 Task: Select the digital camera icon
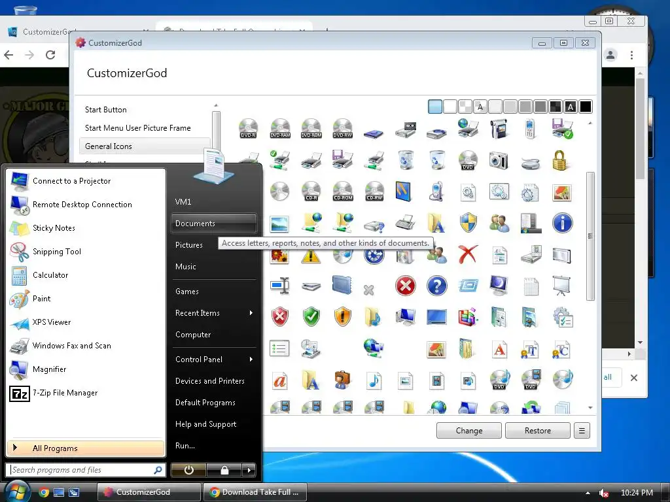pyautogui.click(x=499, y=161)
